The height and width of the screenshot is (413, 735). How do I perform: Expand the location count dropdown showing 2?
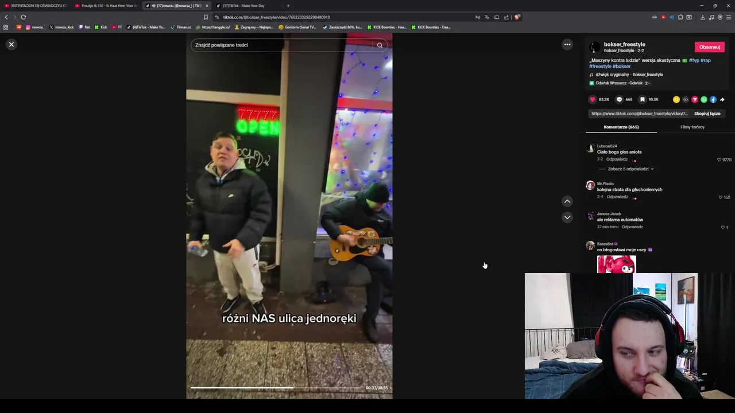(x=647, y=83)
